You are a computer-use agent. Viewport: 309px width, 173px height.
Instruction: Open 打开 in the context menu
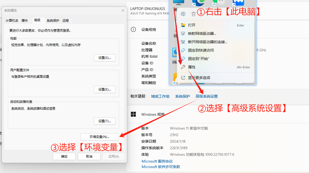pyautogui.click(x=216, y=25)
